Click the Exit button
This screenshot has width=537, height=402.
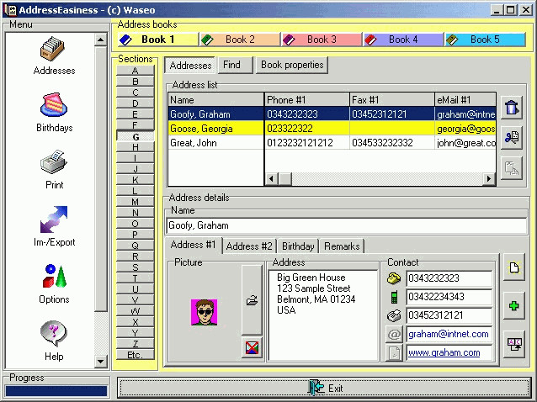tap(324, 388)
